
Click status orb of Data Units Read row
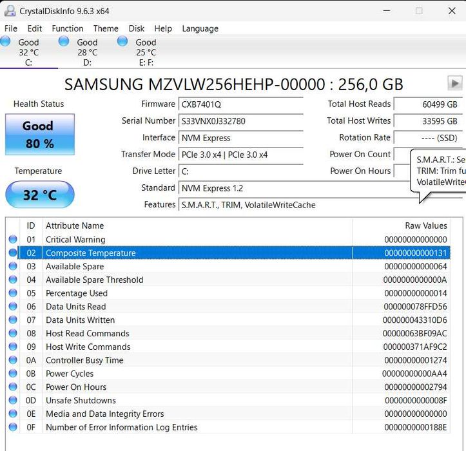(13, 306)
